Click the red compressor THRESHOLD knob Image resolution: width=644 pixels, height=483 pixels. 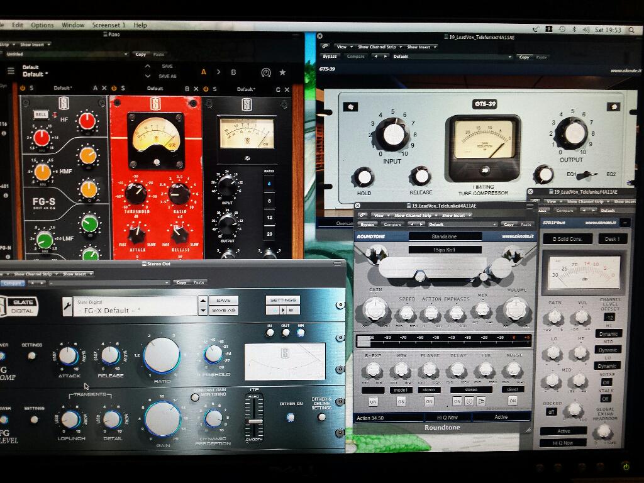click(x=136, y=193)
